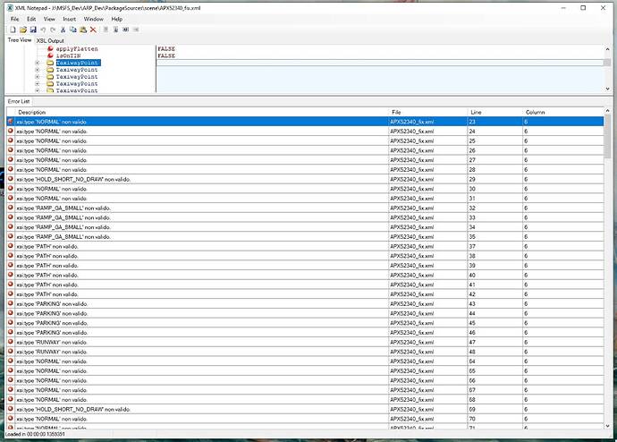Click the FALSE value of applyFlatten

166,49
